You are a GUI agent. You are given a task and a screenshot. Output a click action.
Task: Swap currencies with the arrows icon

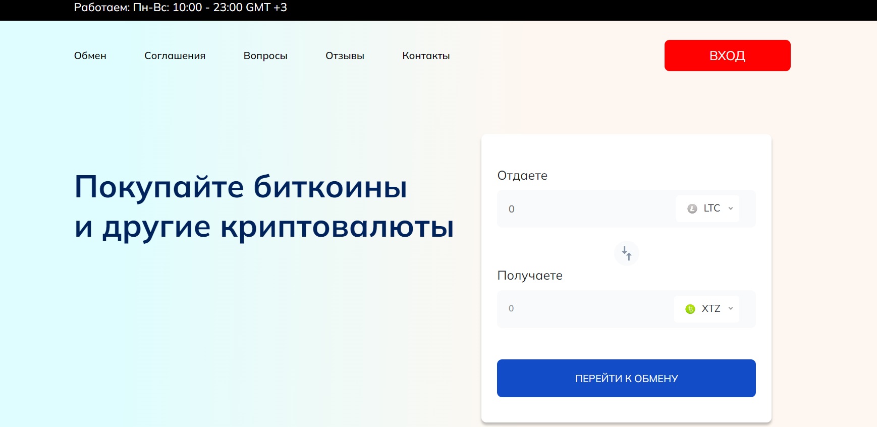tap(627, 253)
